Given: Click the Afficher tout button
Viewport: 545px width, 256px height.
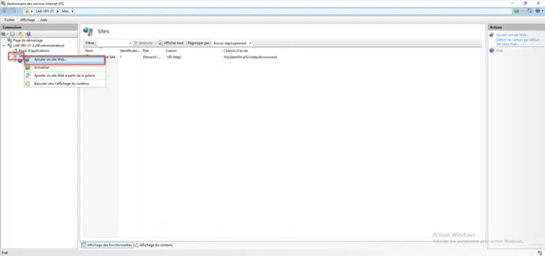Looking at the screenshot, I should [171, 43].
